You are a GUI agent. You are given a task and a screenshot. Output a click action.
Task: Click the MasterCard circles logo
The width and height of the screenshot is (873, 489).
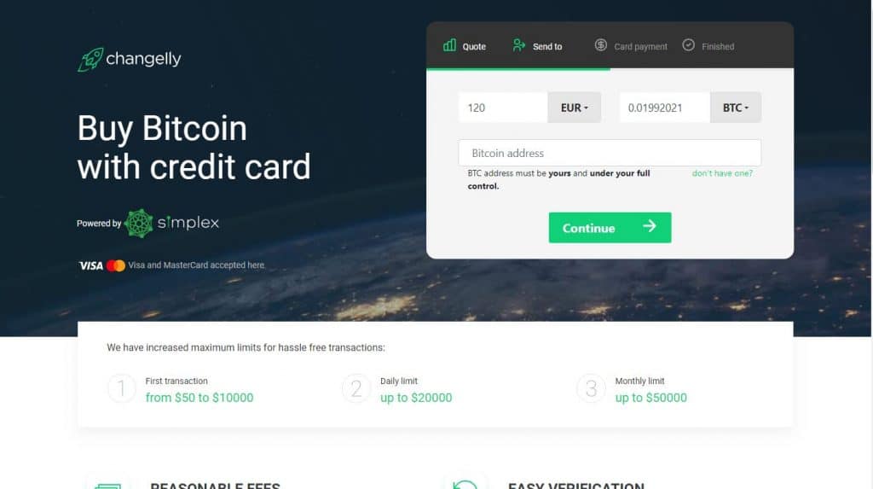coord(116,265)
